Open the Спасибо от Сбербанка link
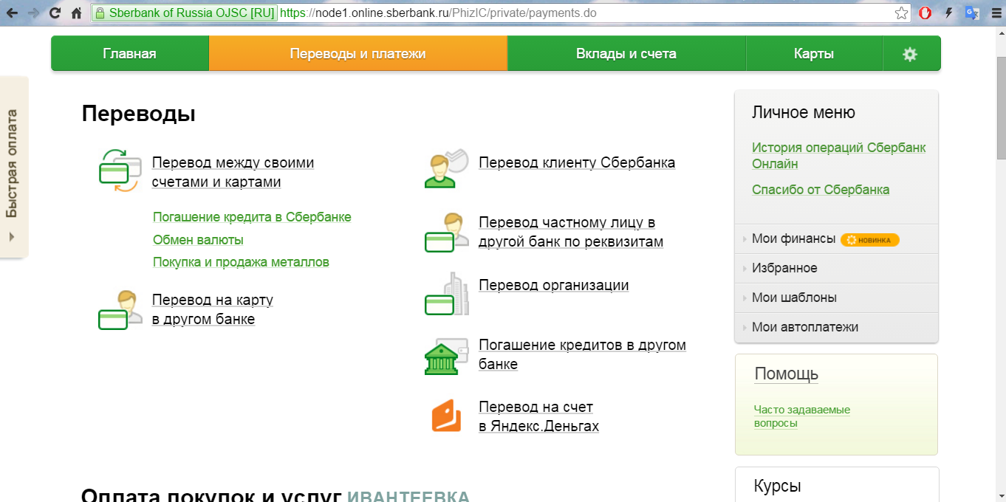Image resolution: width=1006 pixels, height=502 pixels. (821, 190)
